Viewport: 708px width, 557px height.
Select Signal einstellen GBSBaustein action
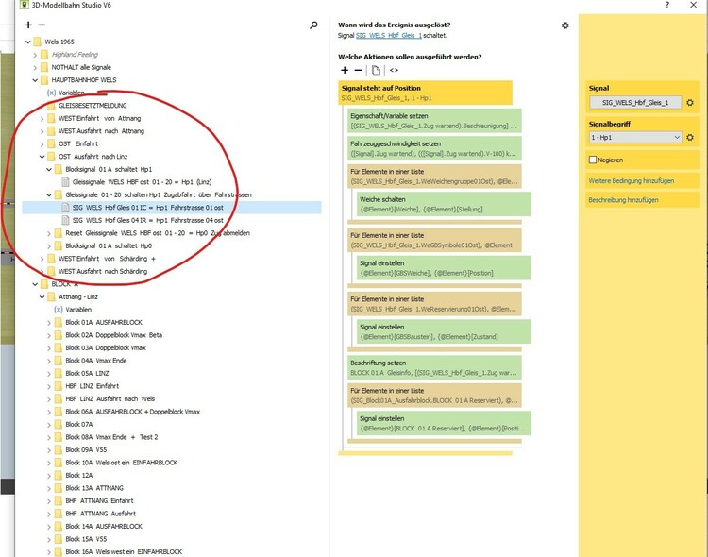coord(444,331)
